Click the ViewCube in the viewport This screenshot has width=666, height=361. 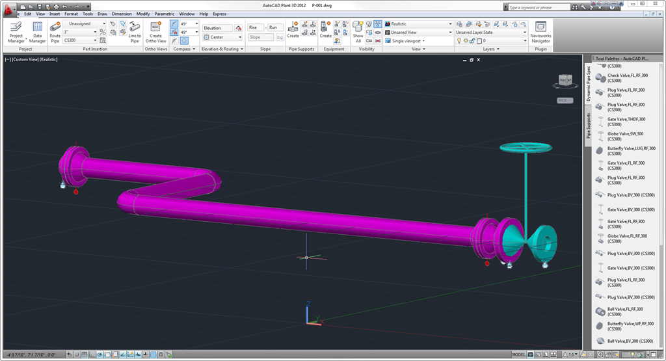pyautogui.click(x=565, y=80)
